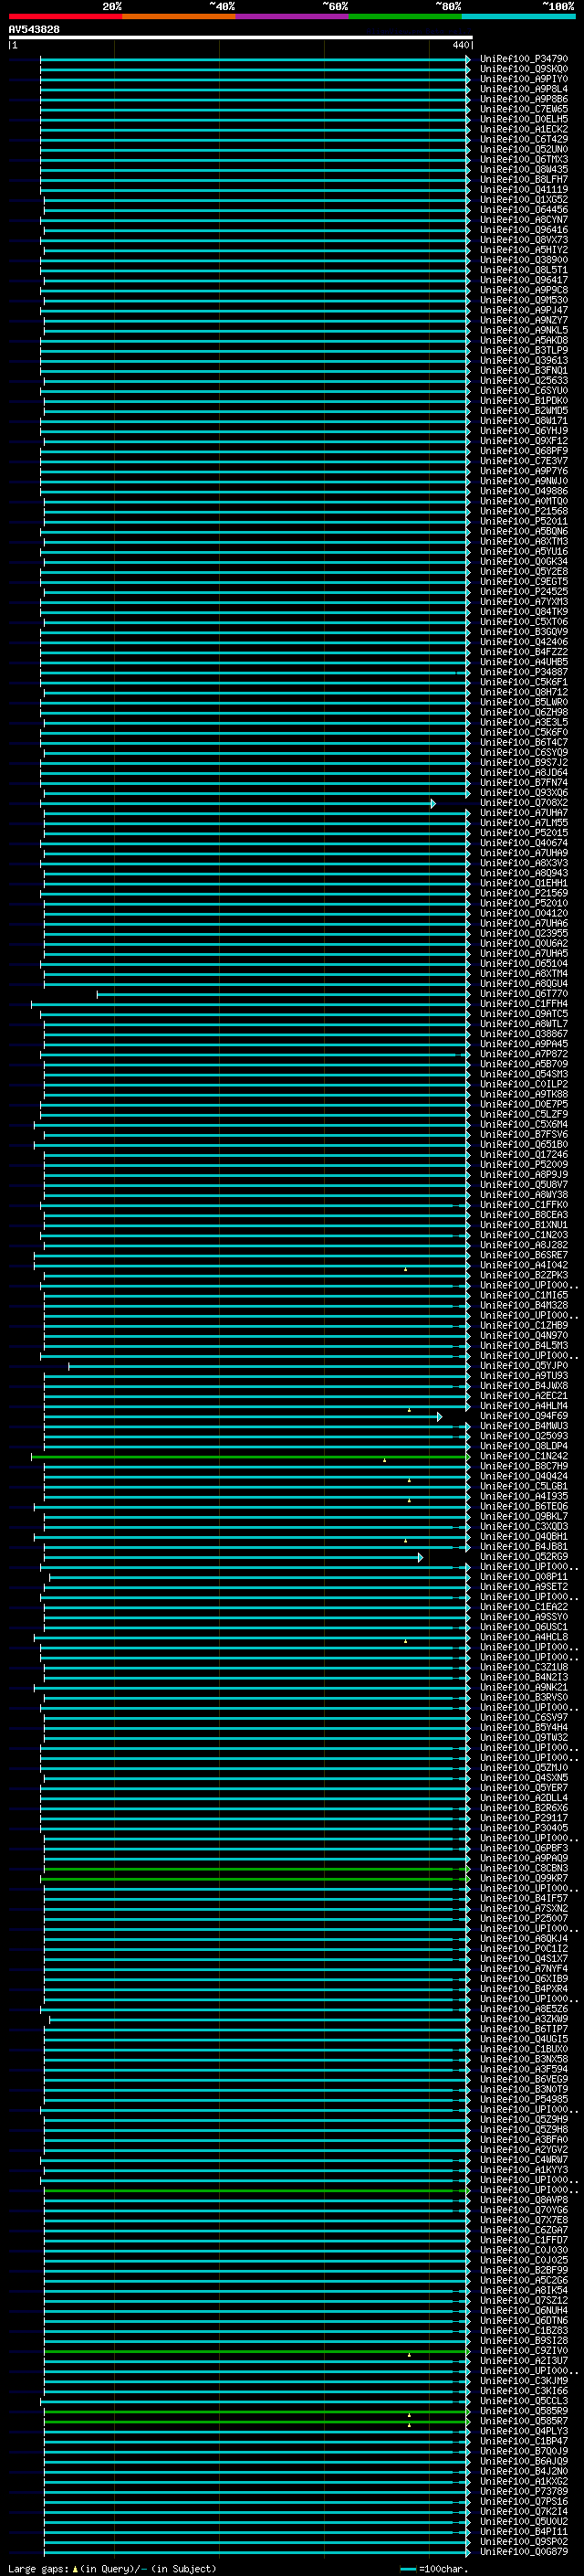Open hit UniRef100_A9P8L4
This screenshot has height=2576, width=584.
(x=524, y=89)
